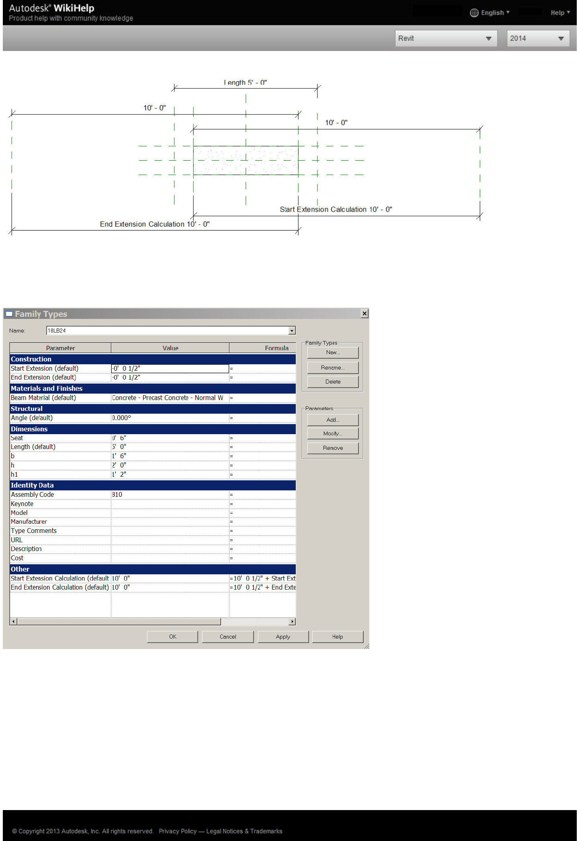Click Start Extension Calculation formula cell
The image size is (577, 841).
click(262, 579)
